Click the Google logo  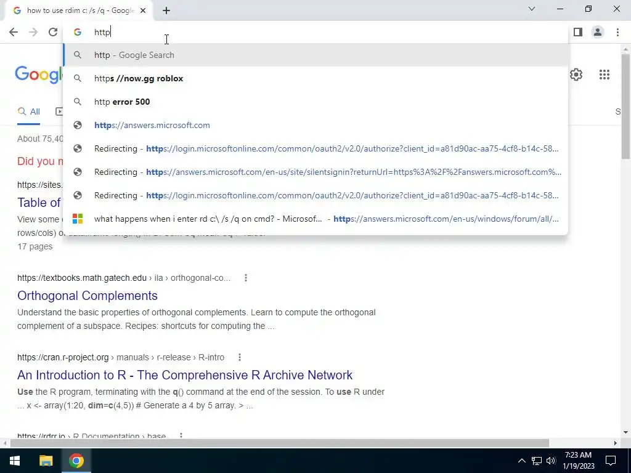pos(39,75)
